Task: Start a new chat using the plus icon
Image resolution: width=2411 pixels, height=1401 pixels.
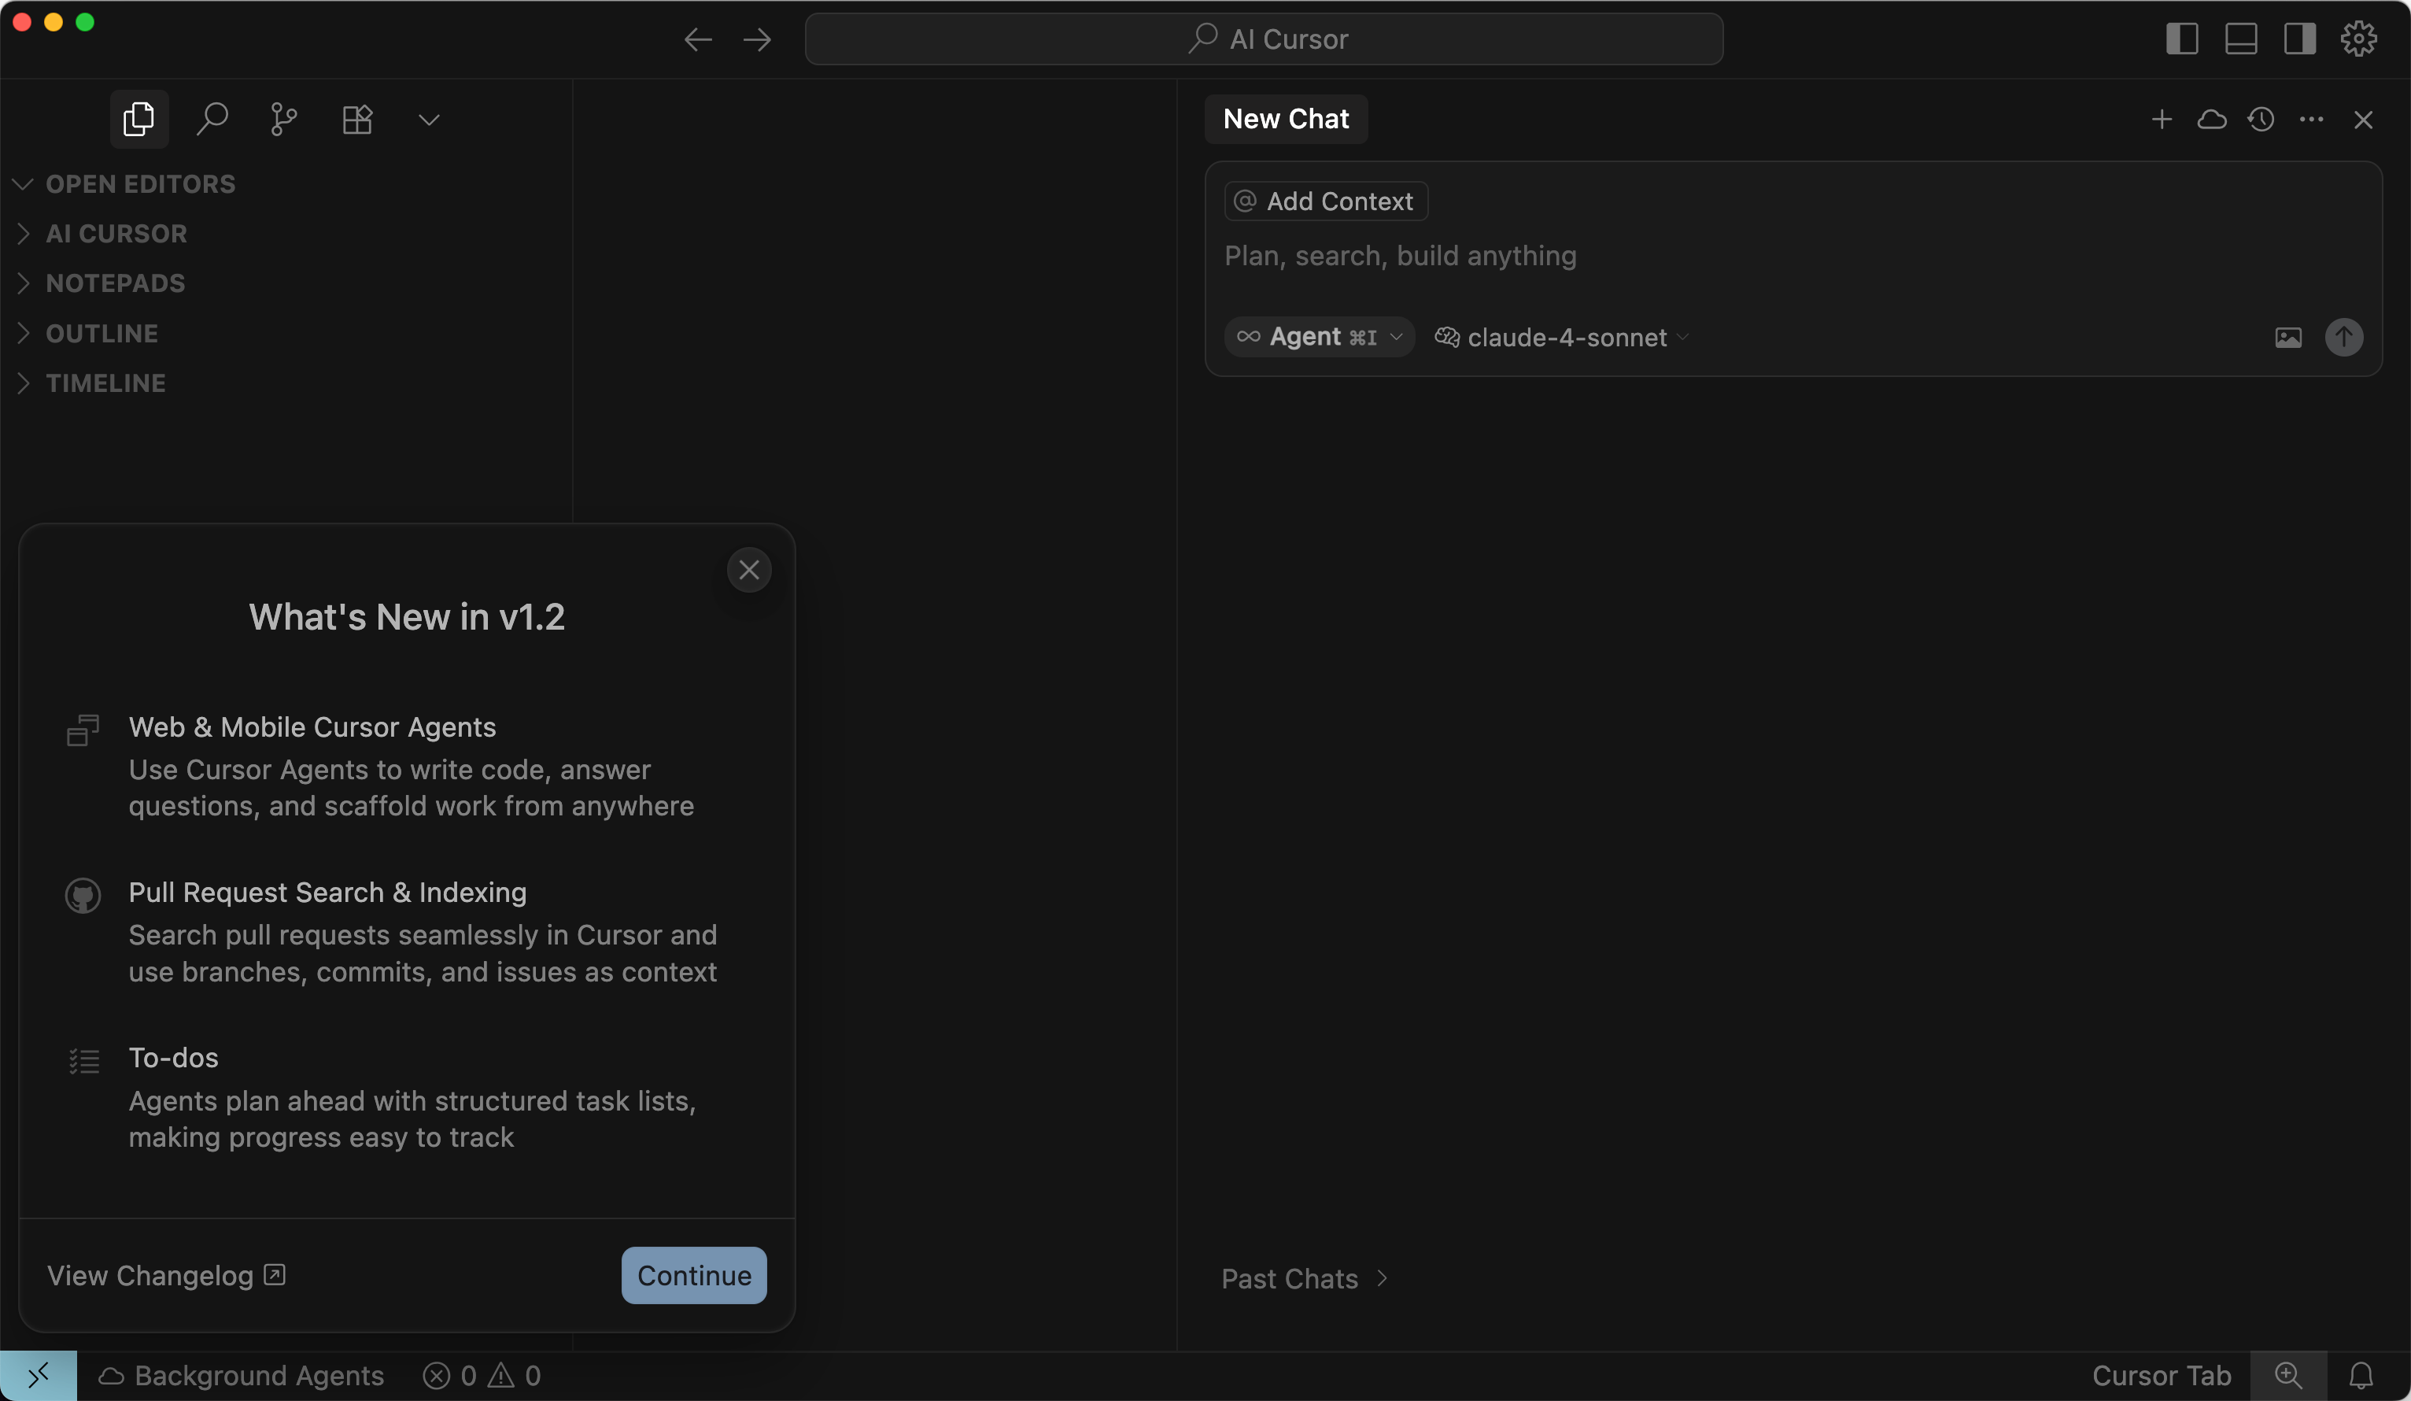Action: [x=2162, y=119]
